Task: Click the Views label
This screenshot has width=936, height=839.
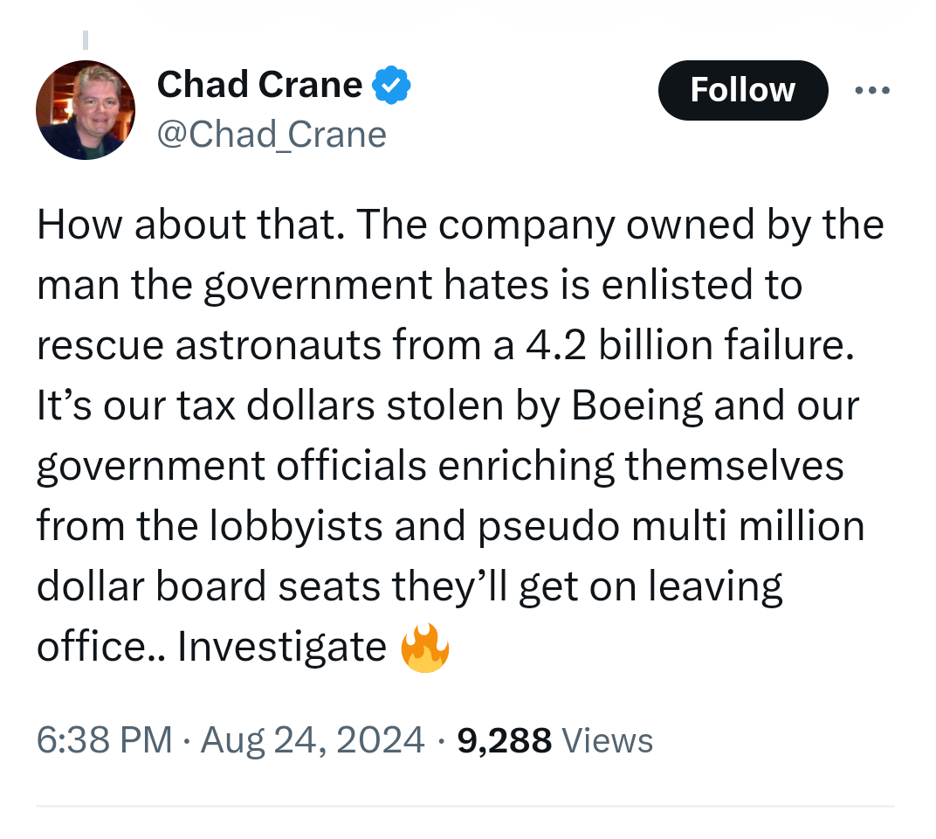Action: point(608,740)
